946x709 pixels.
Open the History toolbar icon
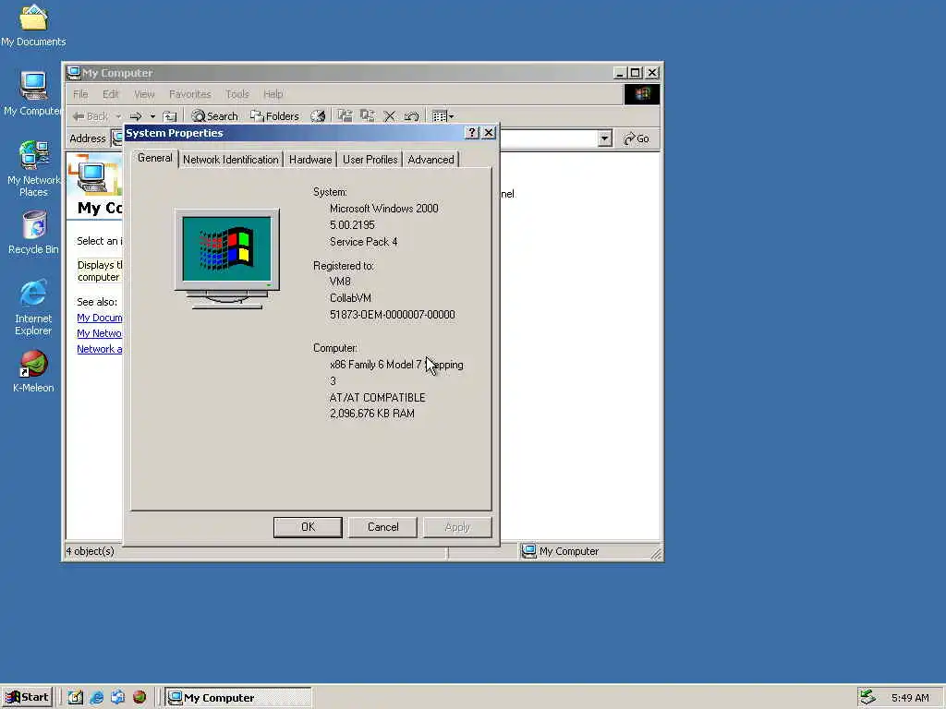318,115
